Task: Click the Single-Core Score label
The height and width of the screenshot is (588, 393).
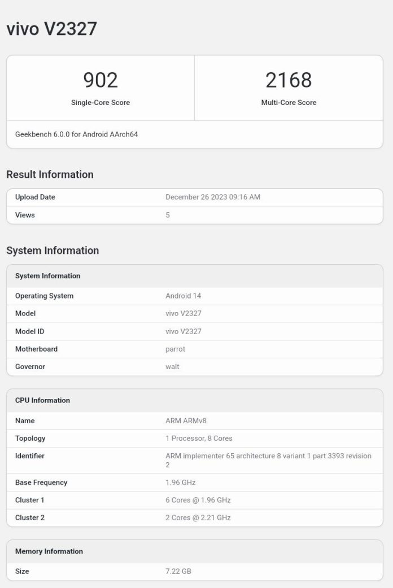Action: tap(101, 102)
